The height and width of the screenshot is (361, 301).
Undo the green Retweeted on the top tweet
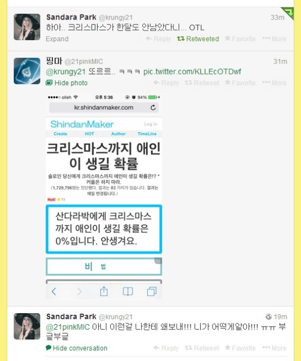pyautogui.click(x=198, y=38)
